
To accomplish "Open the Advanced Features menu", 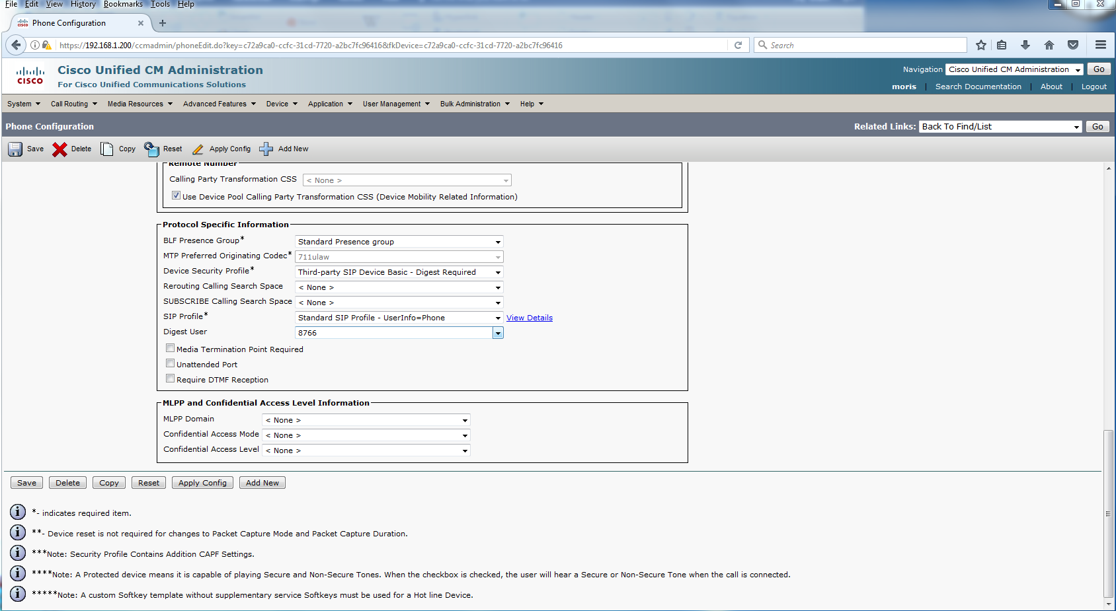I will [219, 104].
